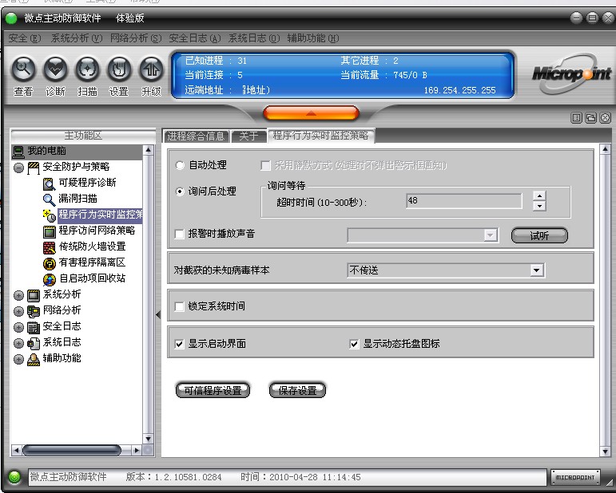Open the 系统日志(O) menu
This screenshot has height=493, width=616.
pos(254,38)
